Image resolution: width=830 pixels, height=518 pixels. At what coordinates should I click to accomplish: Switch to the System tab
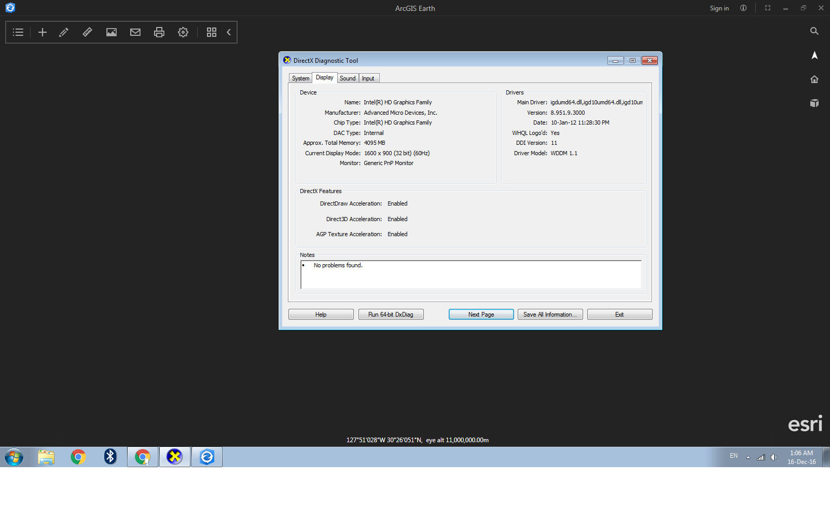pyautogui.click(x=300, y=78)
